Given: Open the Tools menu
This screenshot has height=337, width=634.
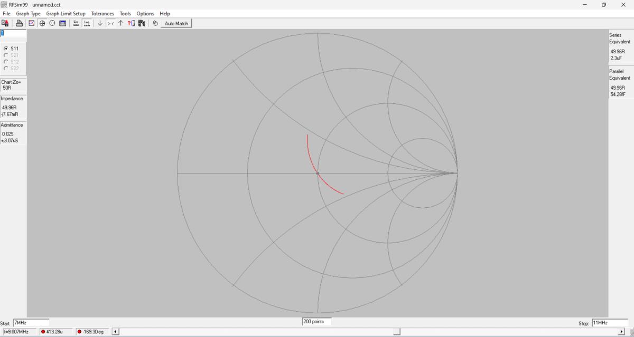Looking at the screenshot, I should pos(125,13).
